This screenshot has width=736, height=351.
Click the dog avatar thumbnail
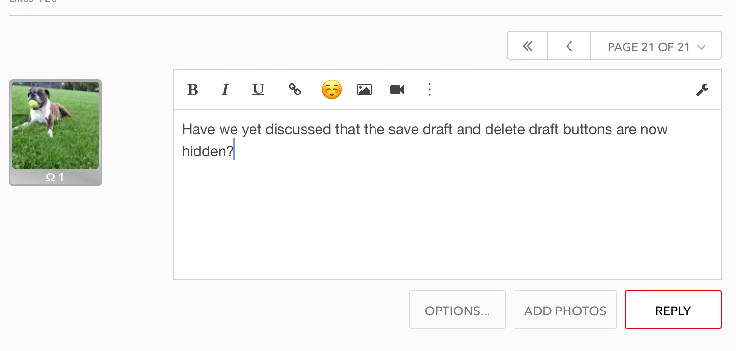[56, 125]
